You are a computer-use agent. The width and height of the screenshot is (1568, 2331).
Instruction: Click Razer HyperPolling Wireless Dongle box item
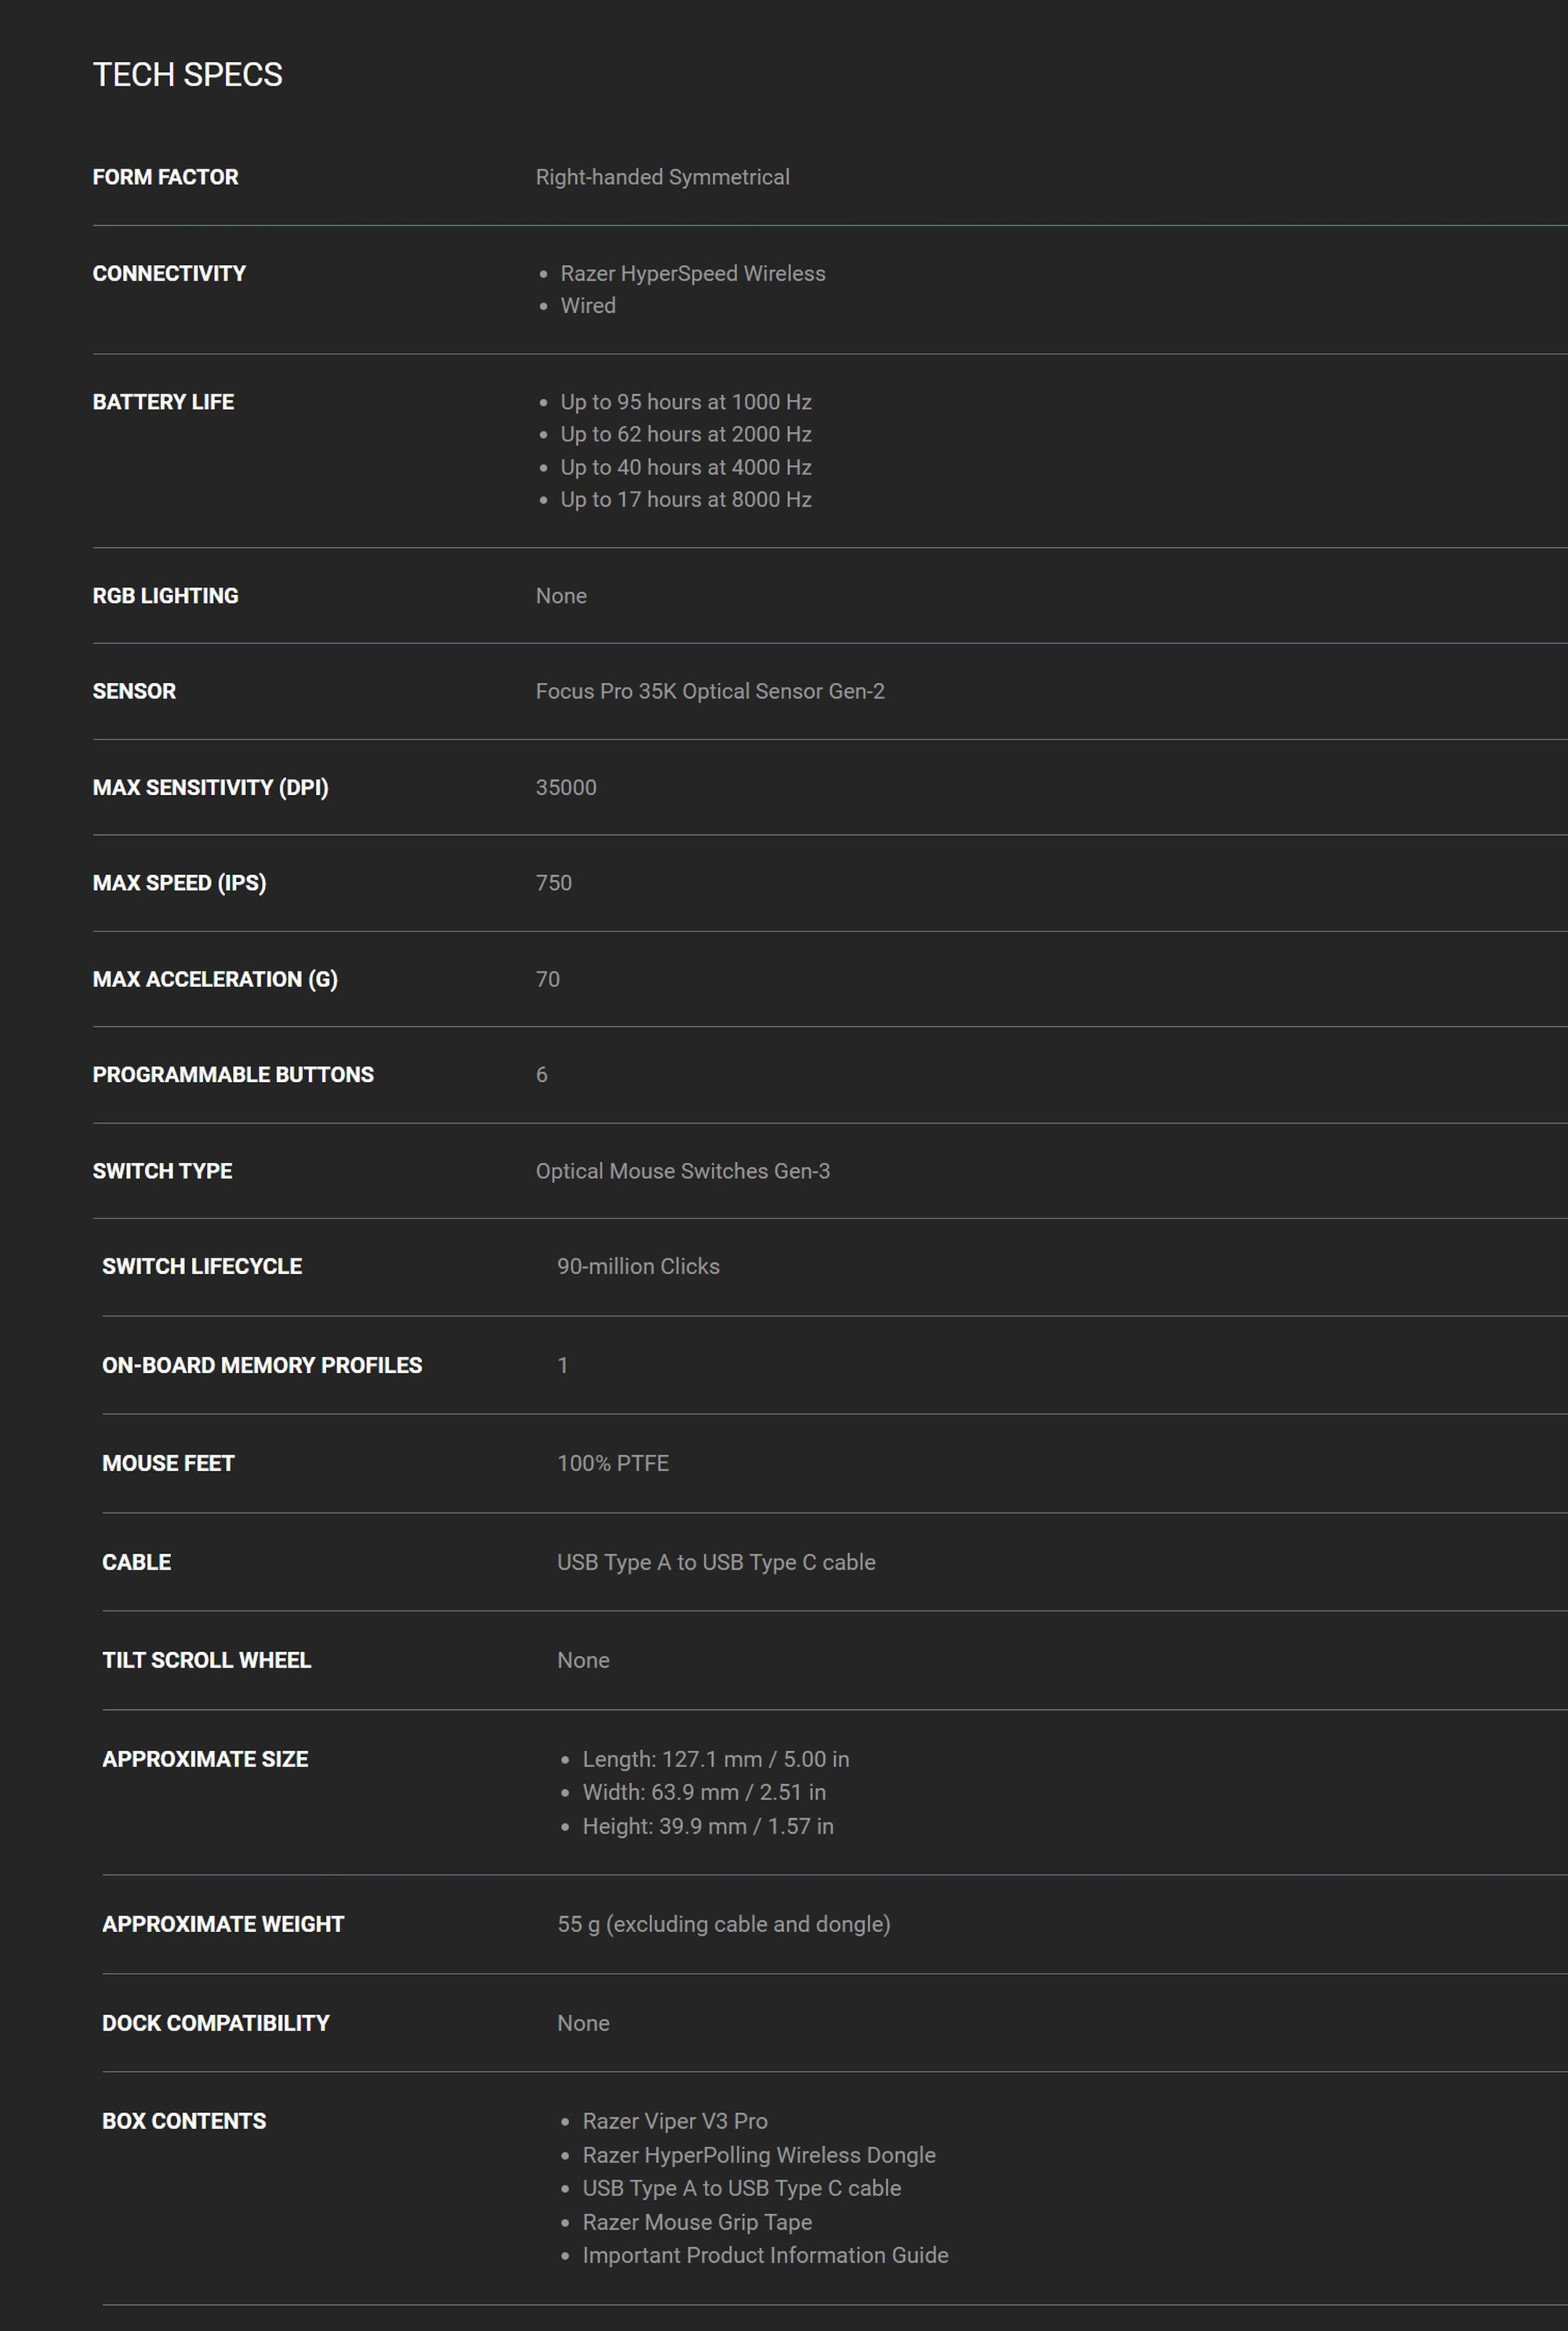pyautogui.click(x=759, y=2155)
